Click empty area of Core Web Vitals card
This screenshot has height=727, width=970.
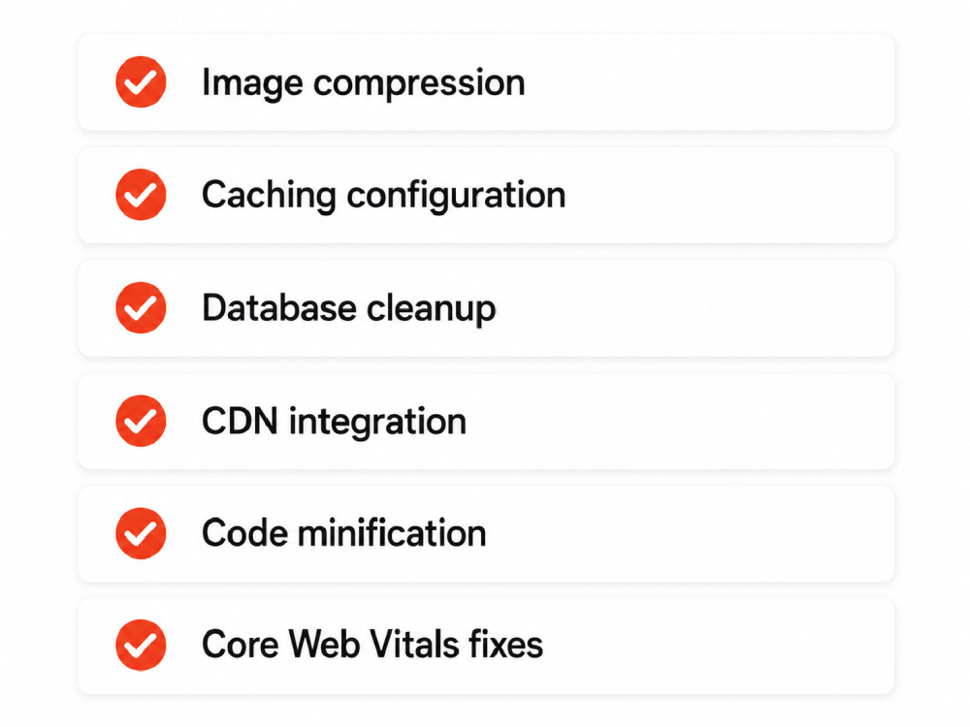coord(718,646)
